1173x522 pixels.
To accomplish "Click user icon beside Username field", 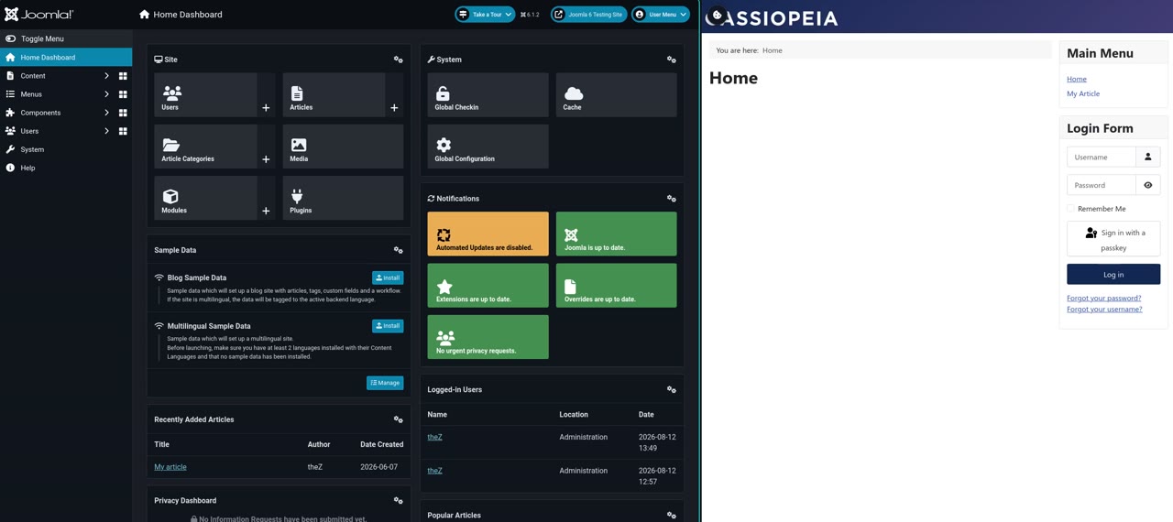I will point(1147,158).
